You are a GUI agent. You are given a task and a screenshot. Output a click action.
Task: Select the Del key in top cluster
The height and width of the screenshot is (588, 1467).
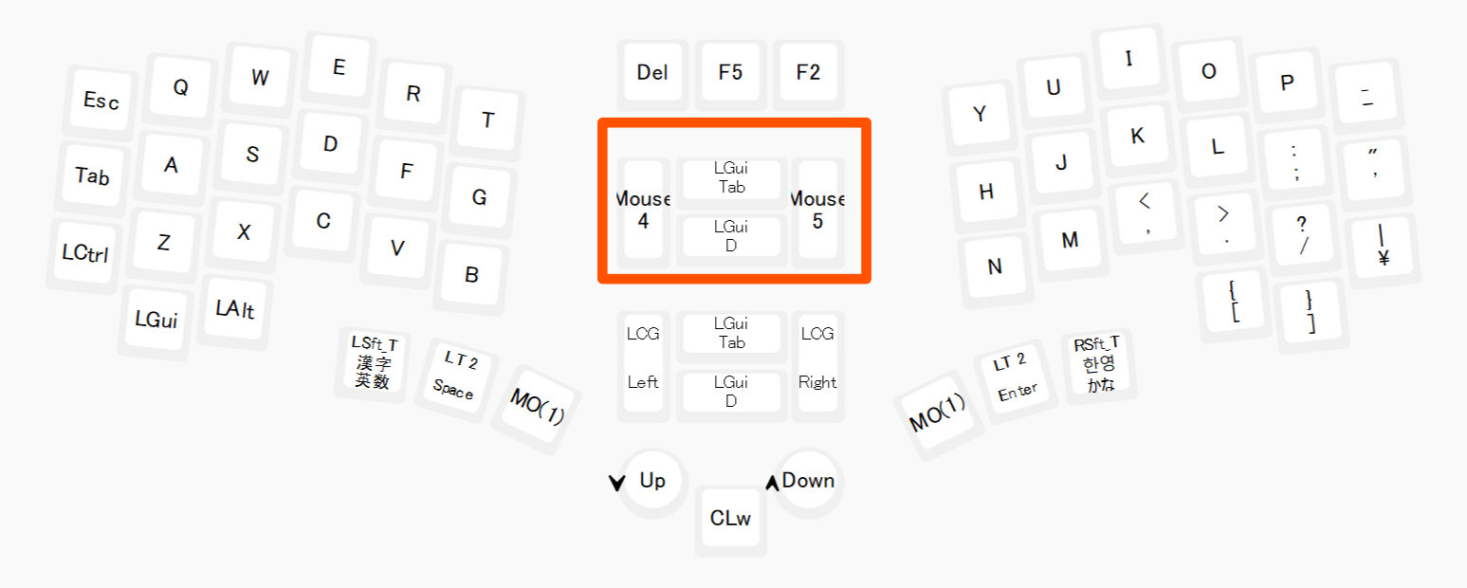pos(652,73)
